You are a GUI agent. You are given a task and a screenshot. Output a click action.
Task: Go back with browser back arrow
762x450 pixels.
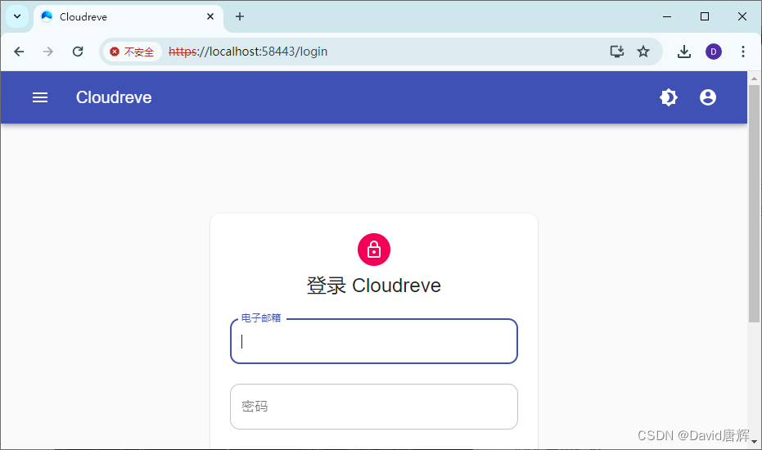(x=19, y=52)
